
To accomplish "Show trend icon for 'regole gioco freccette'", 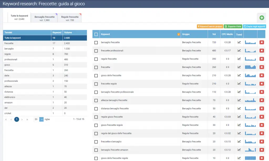I will click(239, 117).
